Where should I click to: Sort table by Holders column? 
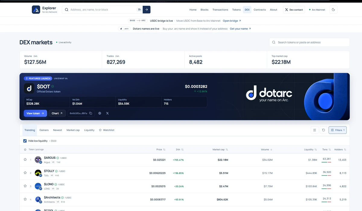click(340, 149)
